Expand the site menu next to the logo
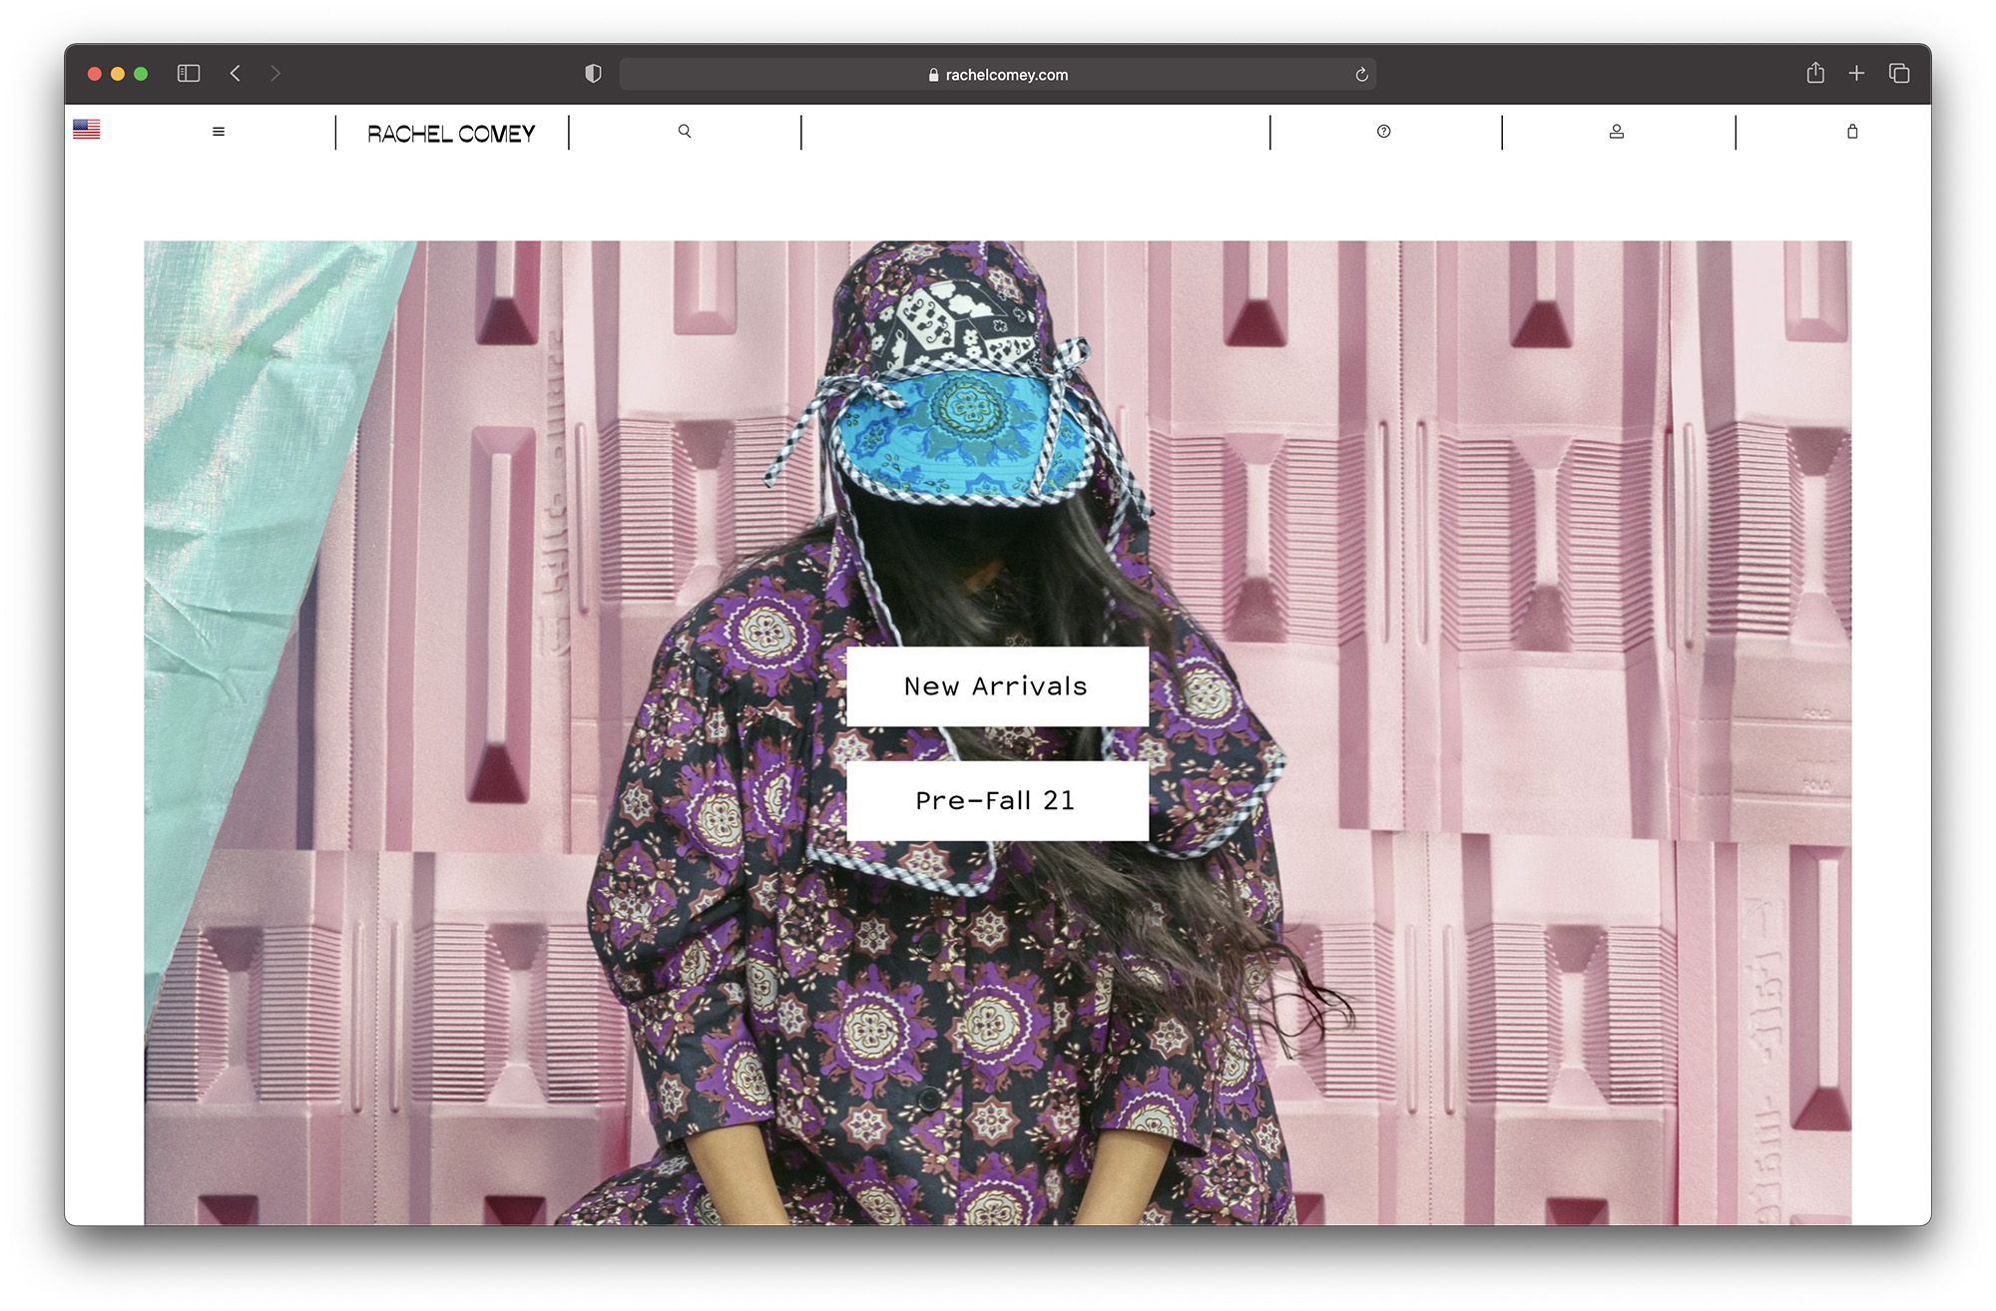 218,131
